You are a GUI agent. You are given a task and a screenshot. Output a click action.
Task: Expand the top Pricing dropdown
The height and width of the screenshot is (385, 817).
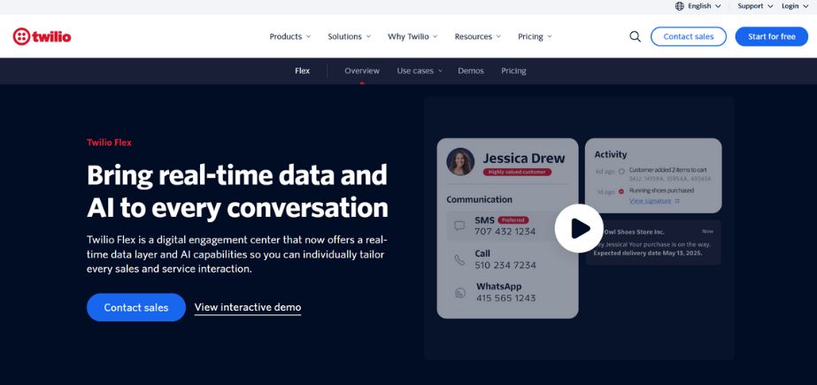pyautogui.click(x=535, y=36)
